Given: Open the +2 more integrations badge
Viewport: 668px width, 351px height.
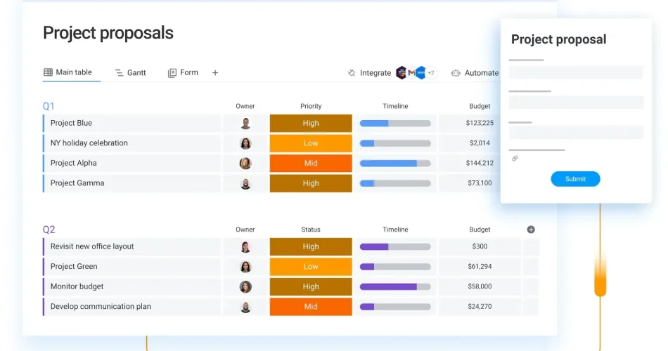Looking at the screenshot, I should click(x=430, y=73).
